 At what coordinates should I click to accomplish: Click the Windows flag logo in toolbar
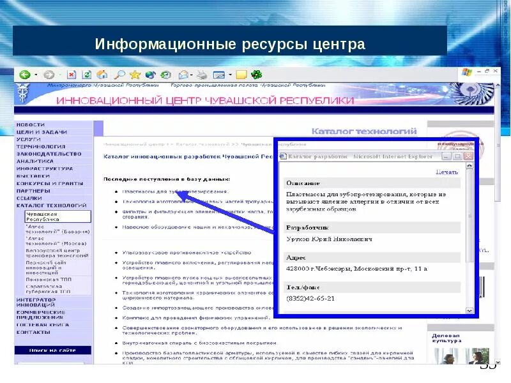467,72
